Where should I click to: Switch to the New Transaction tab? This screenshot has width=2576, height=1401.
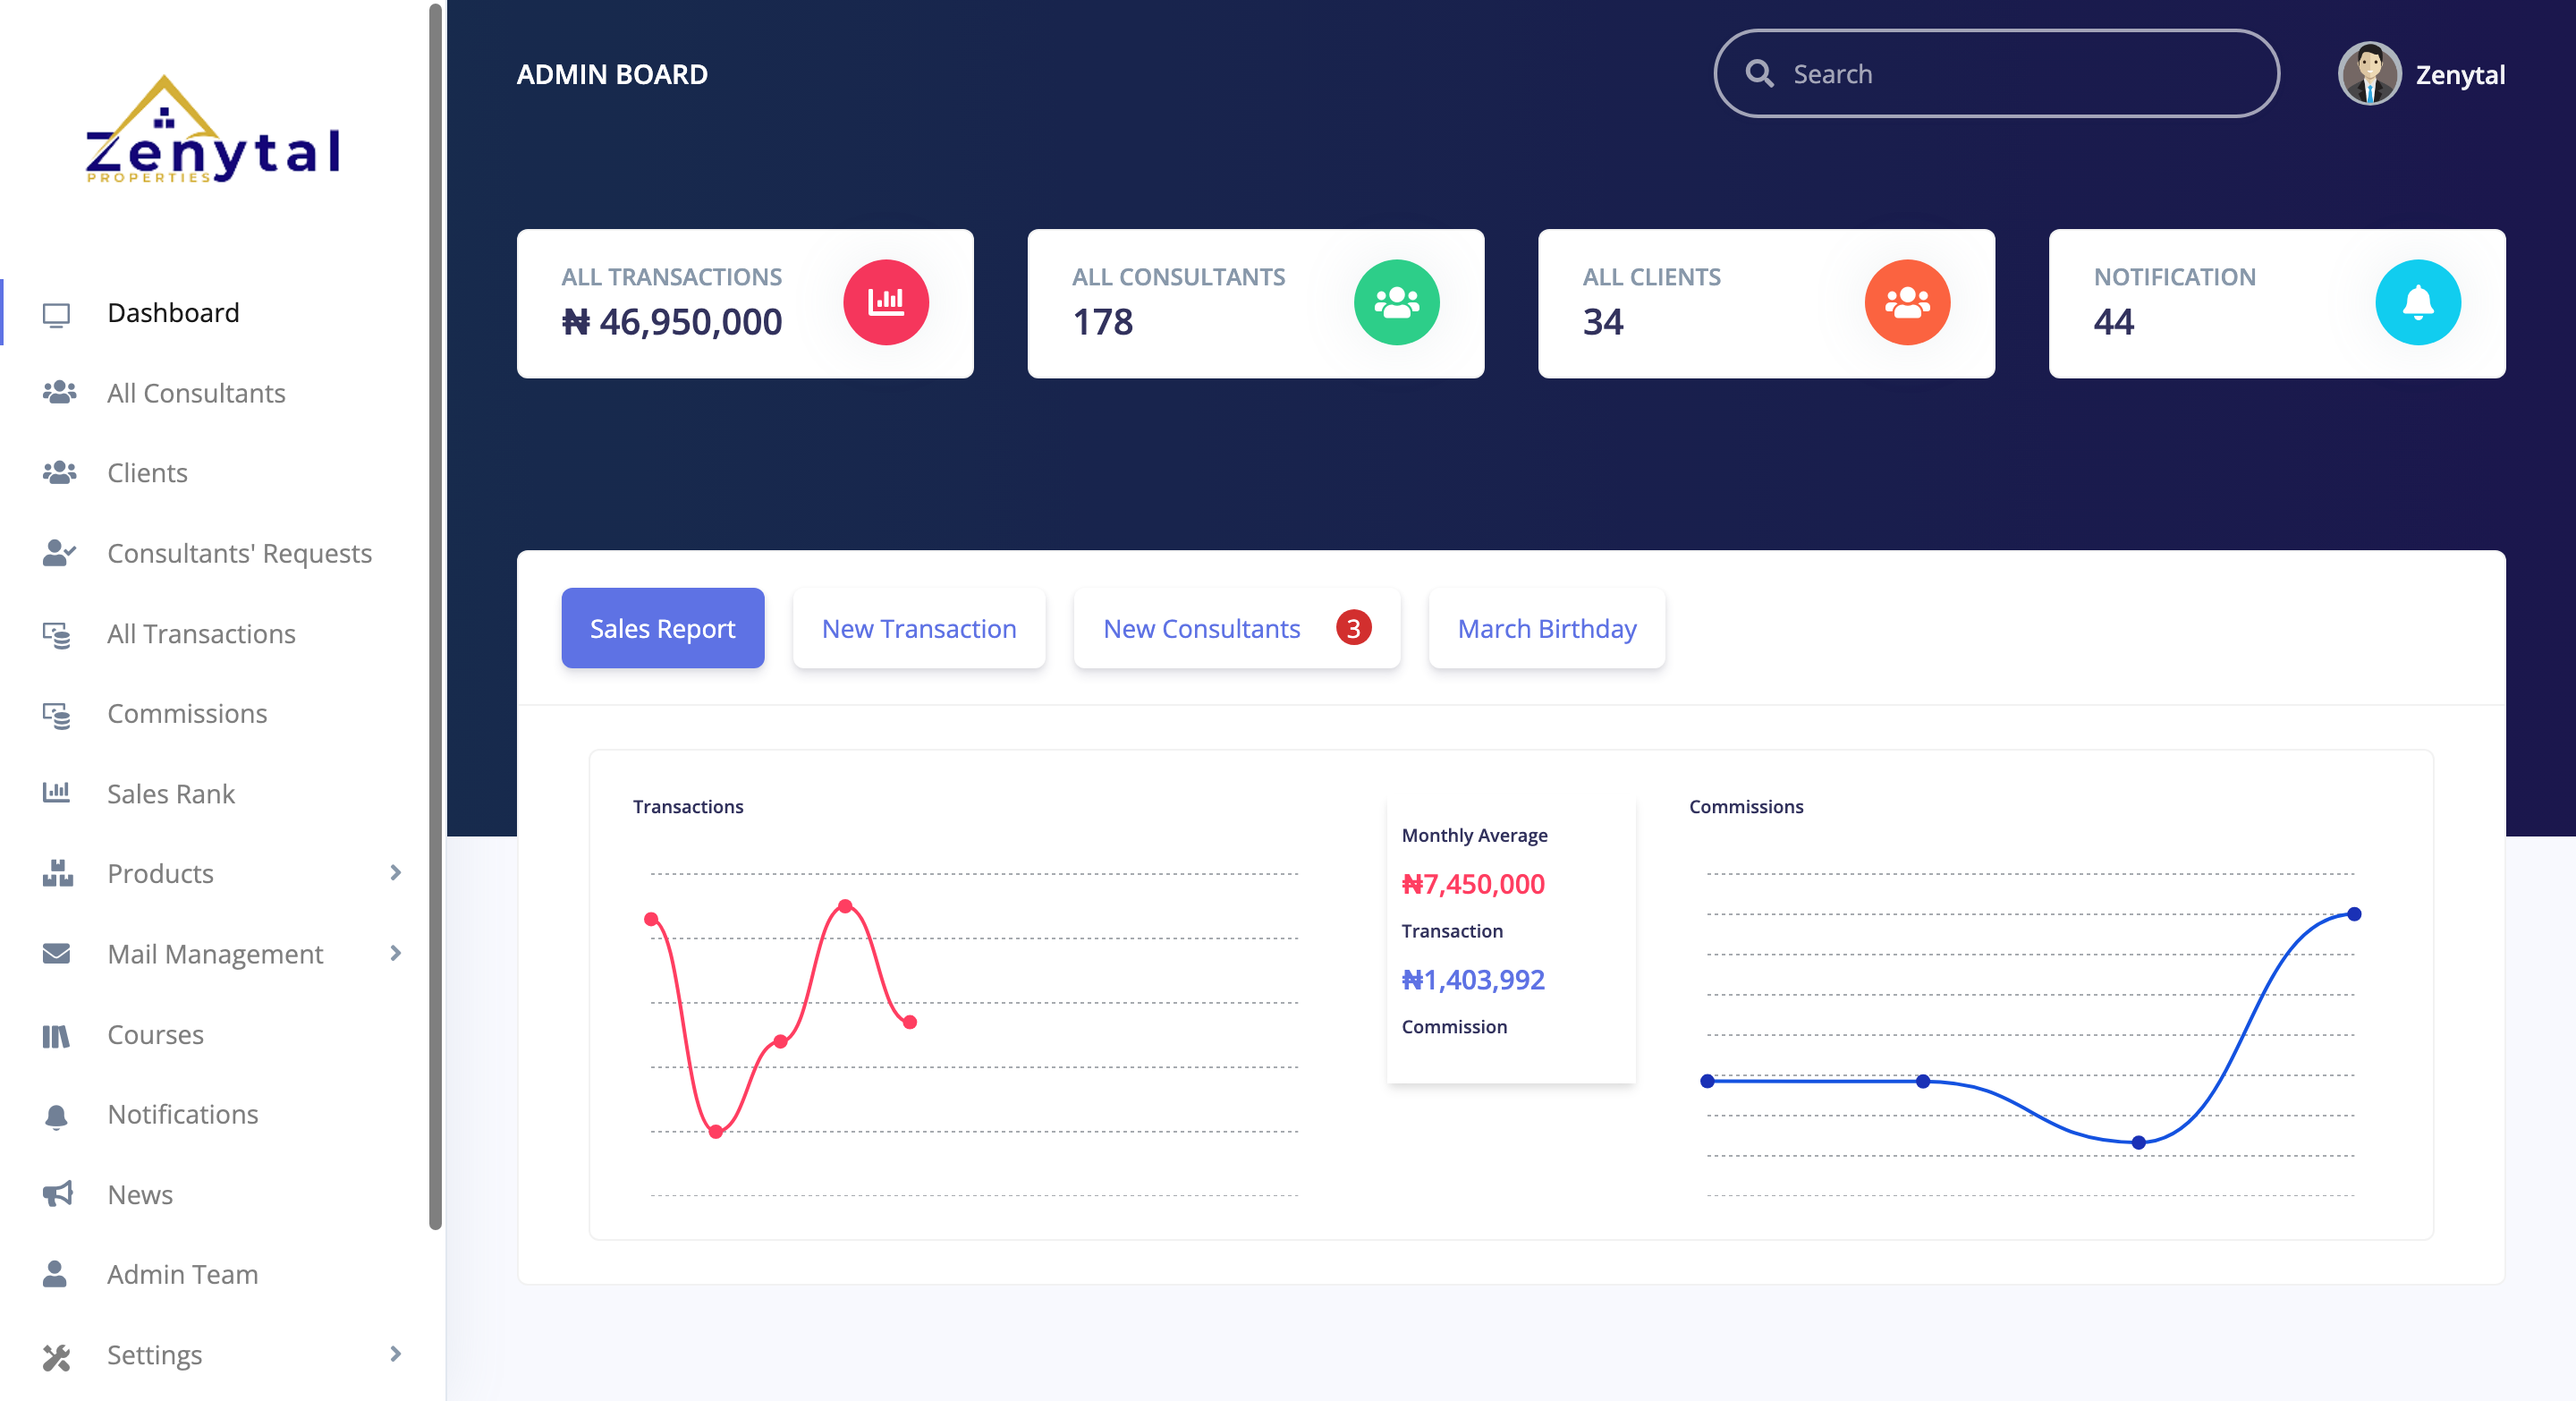pyautogui.click(x=918, y=628)
